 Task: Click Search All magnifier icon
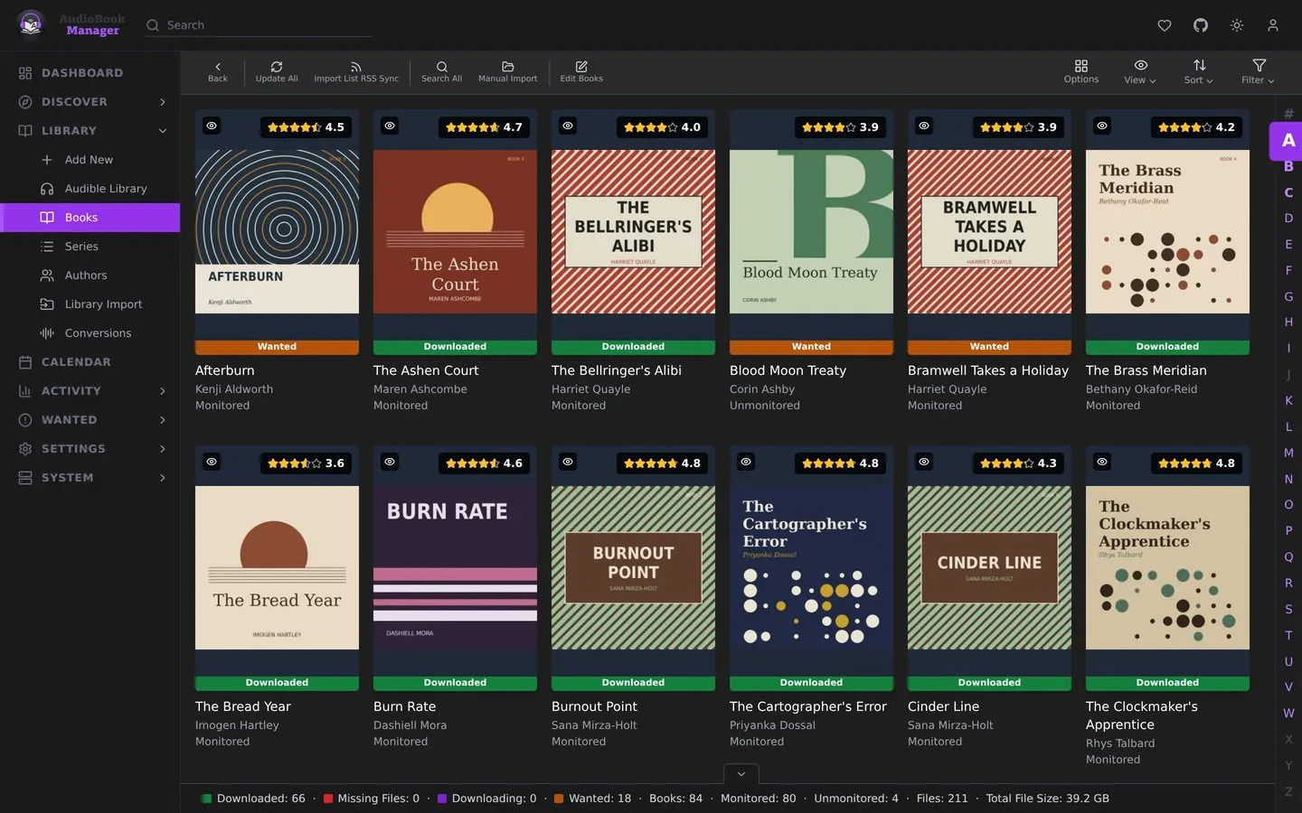pos(442,67)
